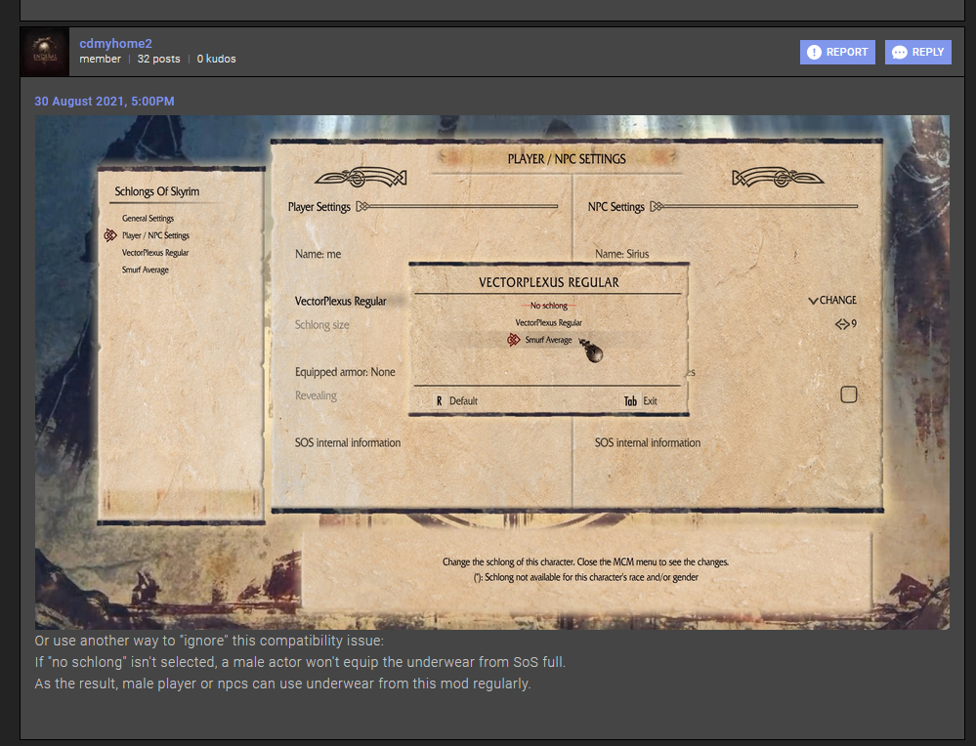Click PLAYER / NPC SETTINGS page title
This screenshot has width=976, height=746.
567,159
